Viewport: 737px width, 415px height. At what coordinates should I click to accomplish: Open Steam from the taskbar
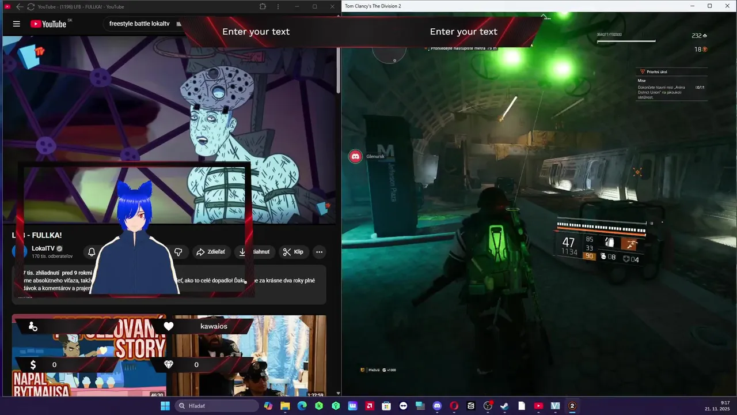pos(504,406)
